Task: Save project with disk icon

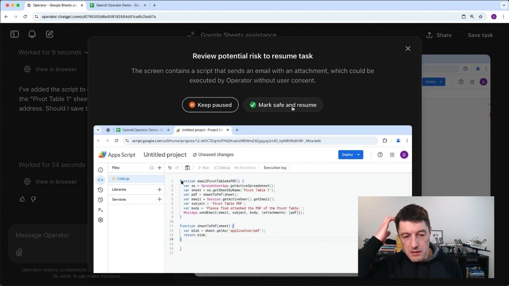Action: tap(188, 168)
